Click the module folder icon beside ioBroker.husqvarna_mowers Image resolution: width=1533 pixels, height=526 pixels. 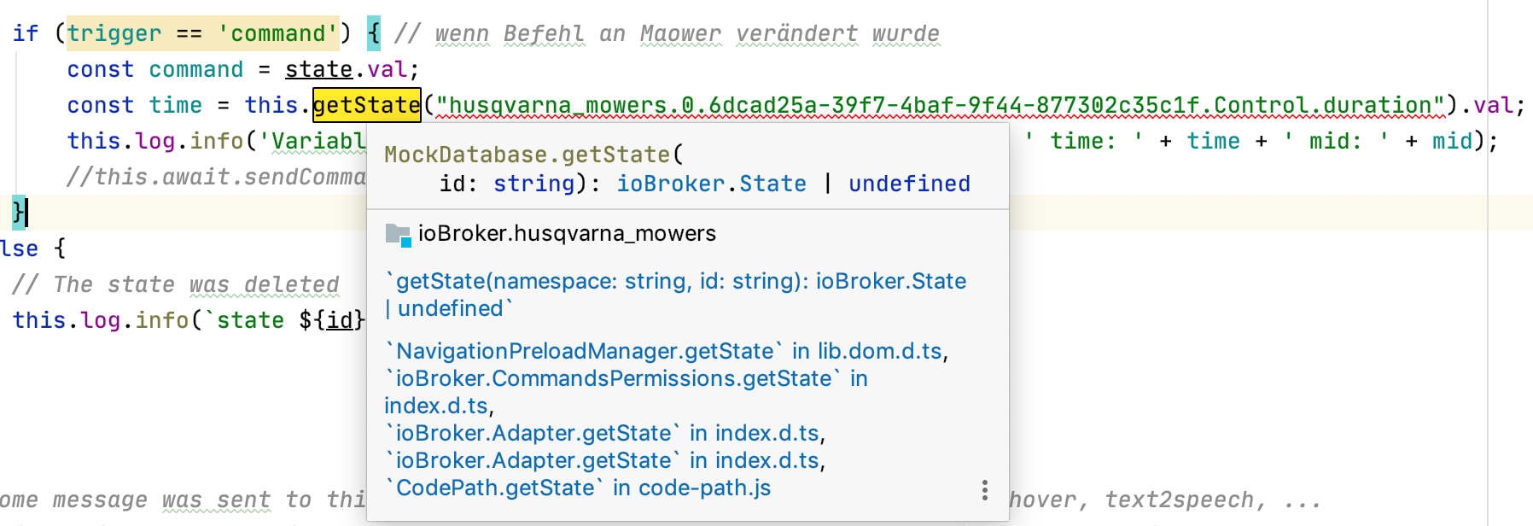pyautogui.click(x=398, y=234)
